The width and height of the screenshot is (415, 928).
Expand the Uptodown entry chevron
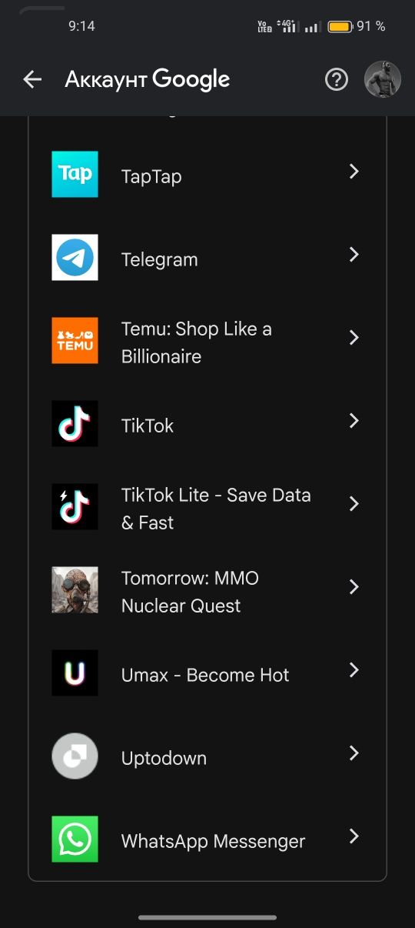click(354, 753)
